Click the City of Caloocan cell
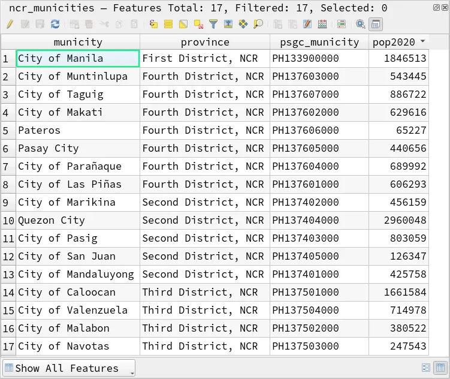 (x=78, y=292)
